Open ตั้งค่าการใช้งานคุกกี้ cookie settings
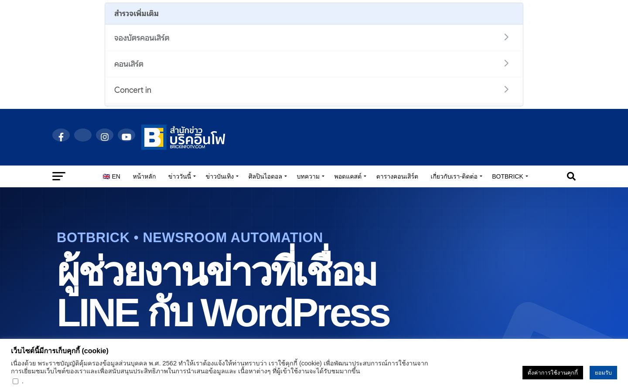This screenshot has height=392, width=628. [x=553, y=372]
